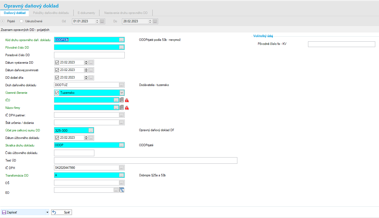Image resolution: width=379 pixels, height=218 pixels.
Task: Open lookup button for IČO field
Action: point(116,100)
